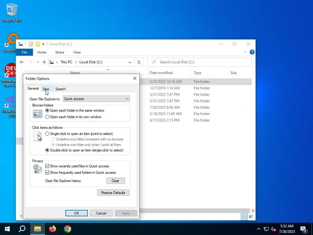Switch to the View tab in Folder Options
This screenshot has width=313, height=235.
coord(47,89)
